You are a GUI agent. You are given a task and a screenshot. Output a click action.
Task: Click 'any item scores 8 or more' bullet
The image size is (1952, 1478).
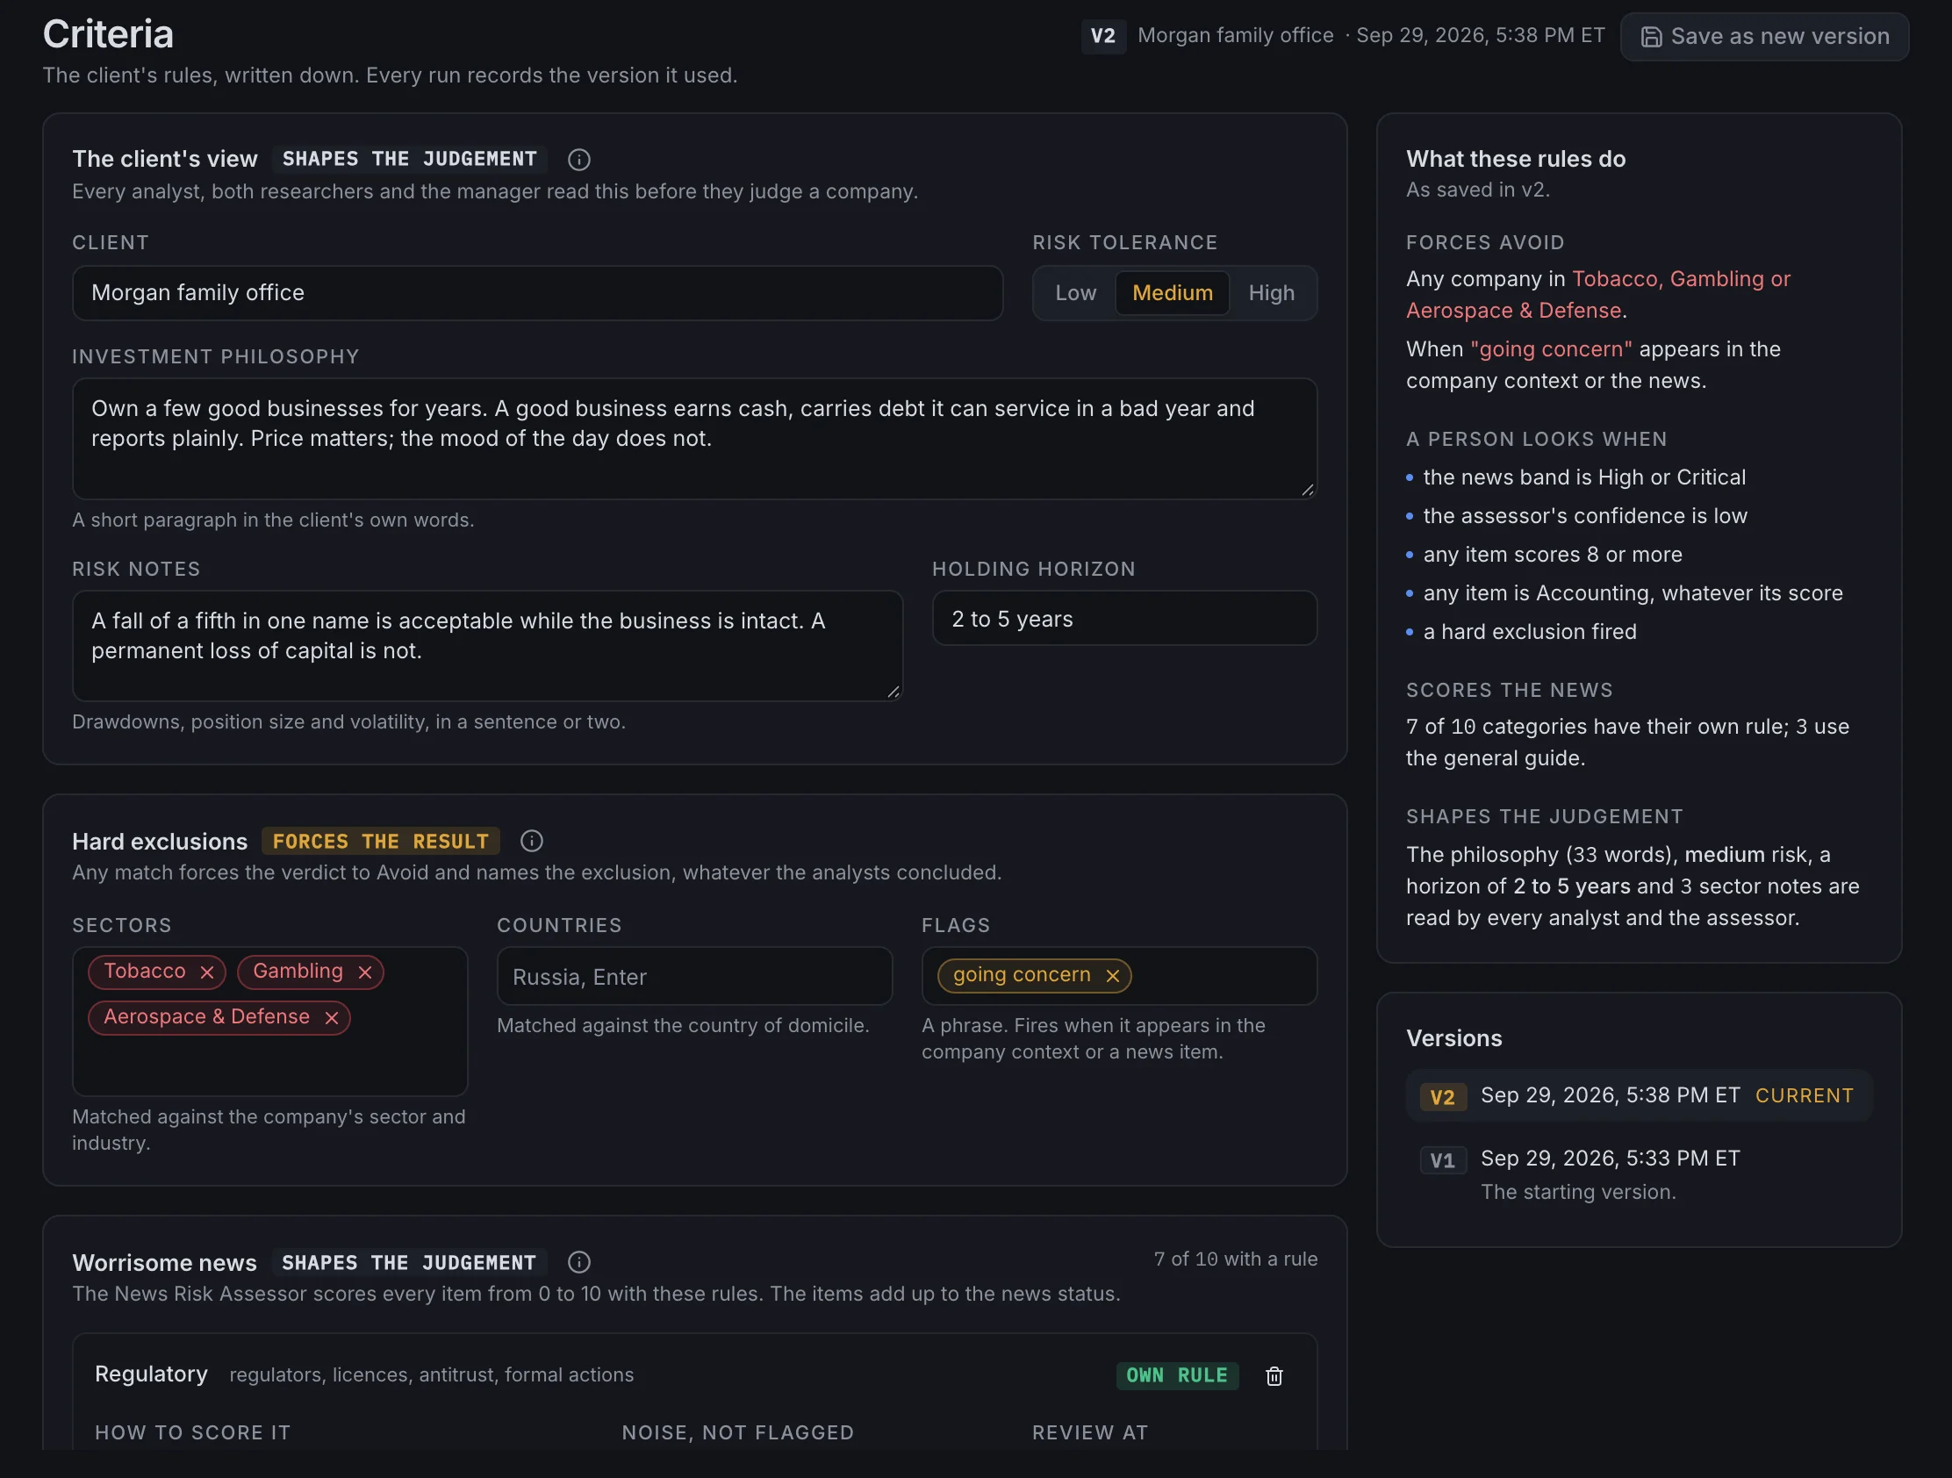pos(1553,554)
